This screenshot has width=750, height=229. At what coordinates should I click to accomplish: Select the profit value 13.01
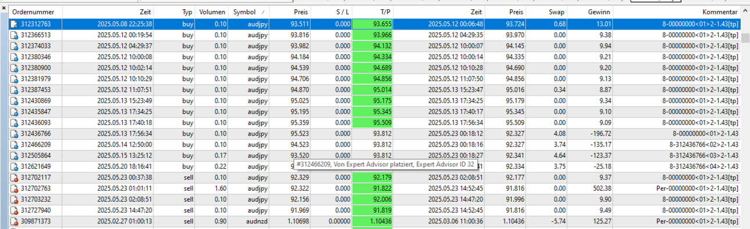[603, 24]
